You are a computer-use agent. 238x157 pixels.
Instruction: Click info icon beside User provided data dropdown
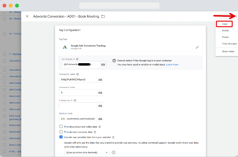tap(113, 153)
